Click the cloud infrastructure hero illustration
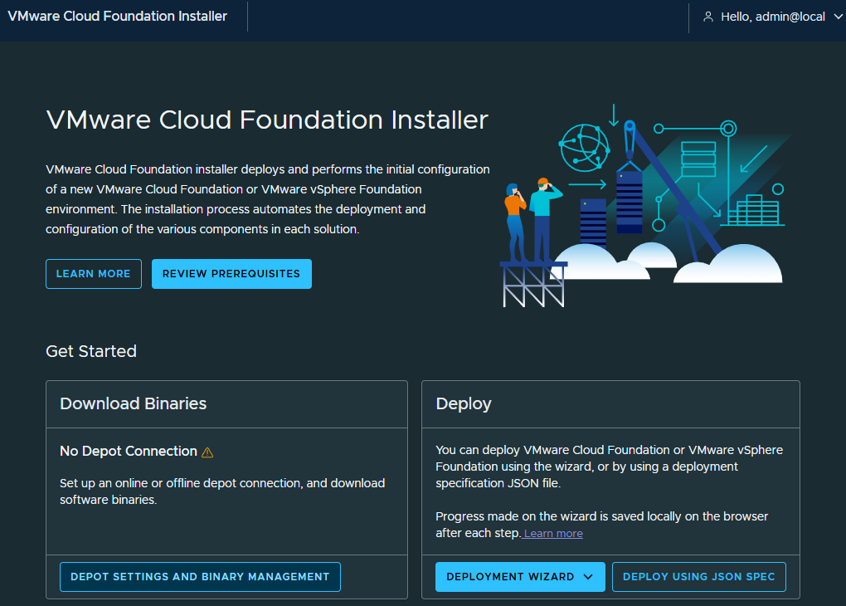Screen dimensions: 846x606 point(644,206)
